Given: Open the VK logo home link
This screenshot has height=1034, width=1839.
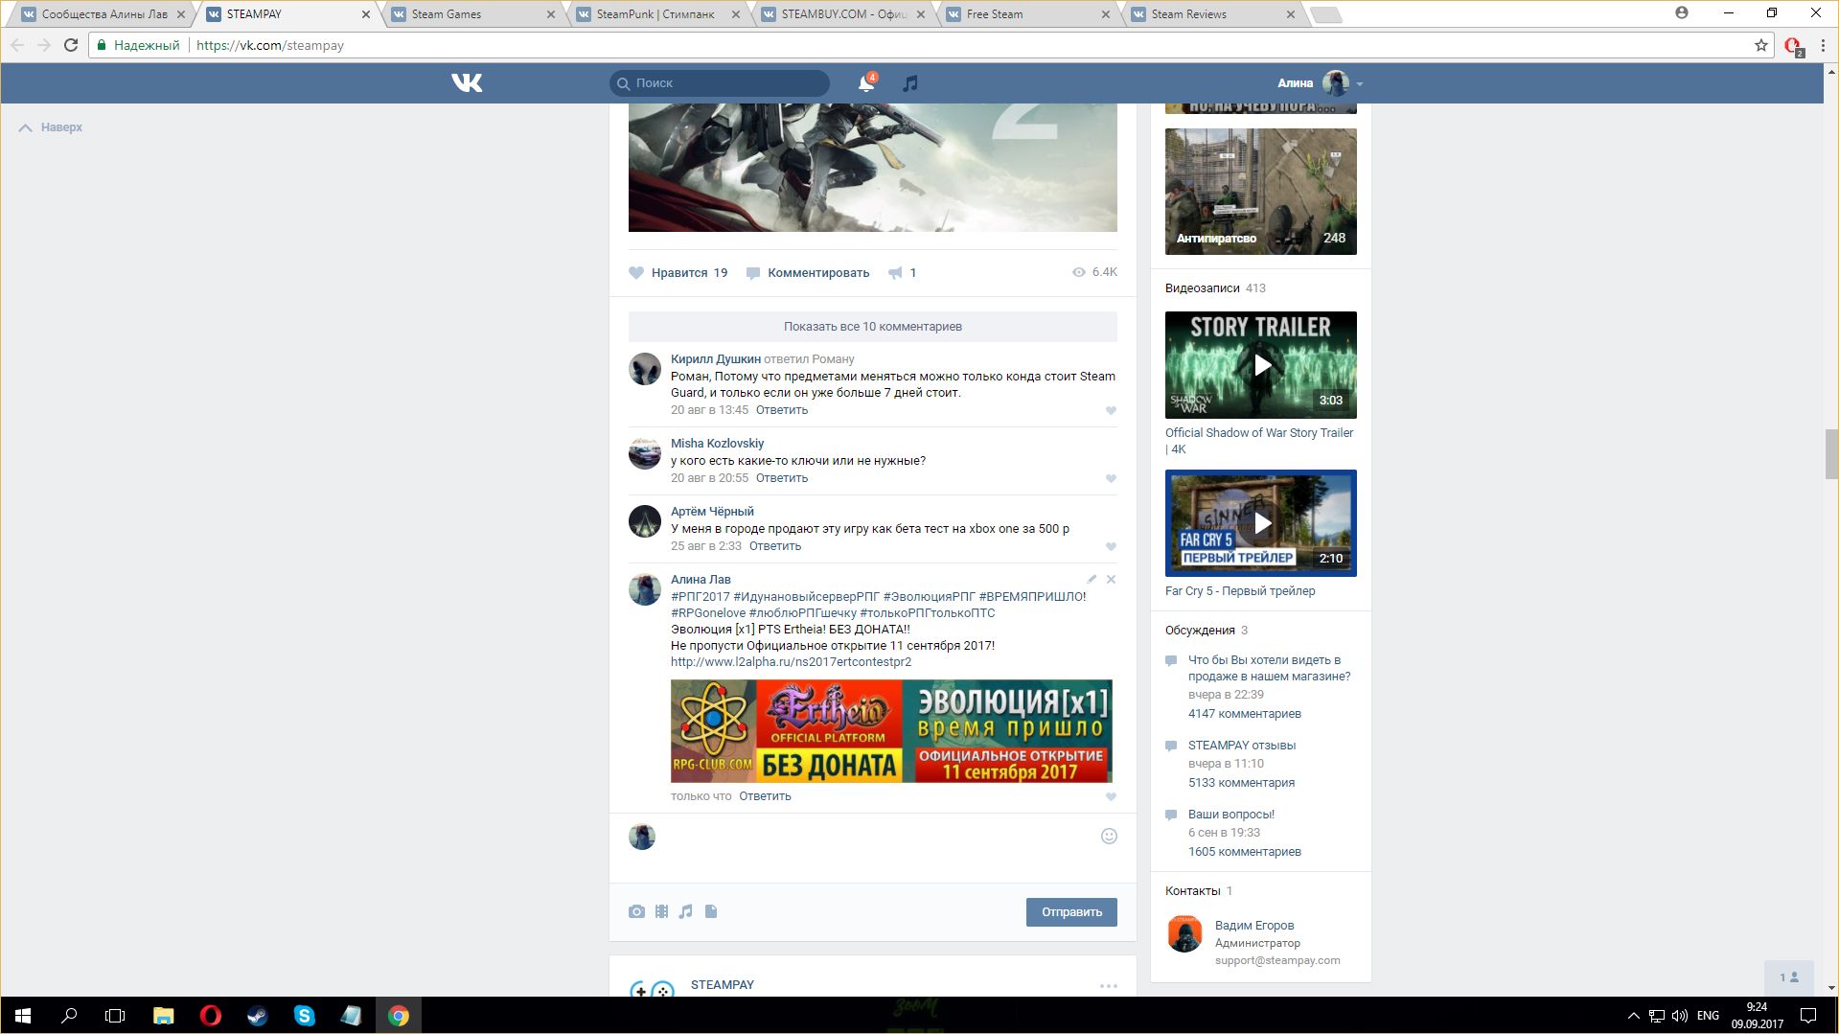Looking at the screenshot, I should click(467, 83).
